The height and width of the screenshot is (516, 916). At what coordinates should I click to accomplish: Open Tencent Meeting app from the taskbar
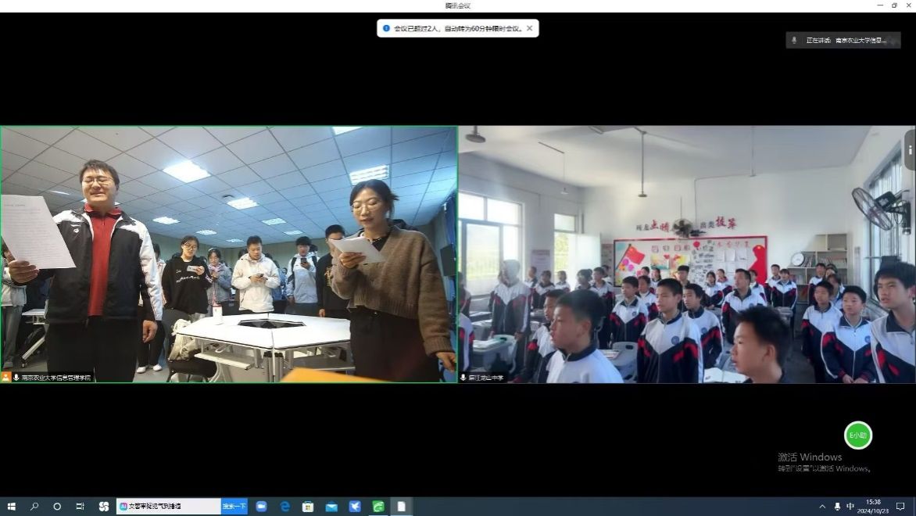[x=261, y=507]
